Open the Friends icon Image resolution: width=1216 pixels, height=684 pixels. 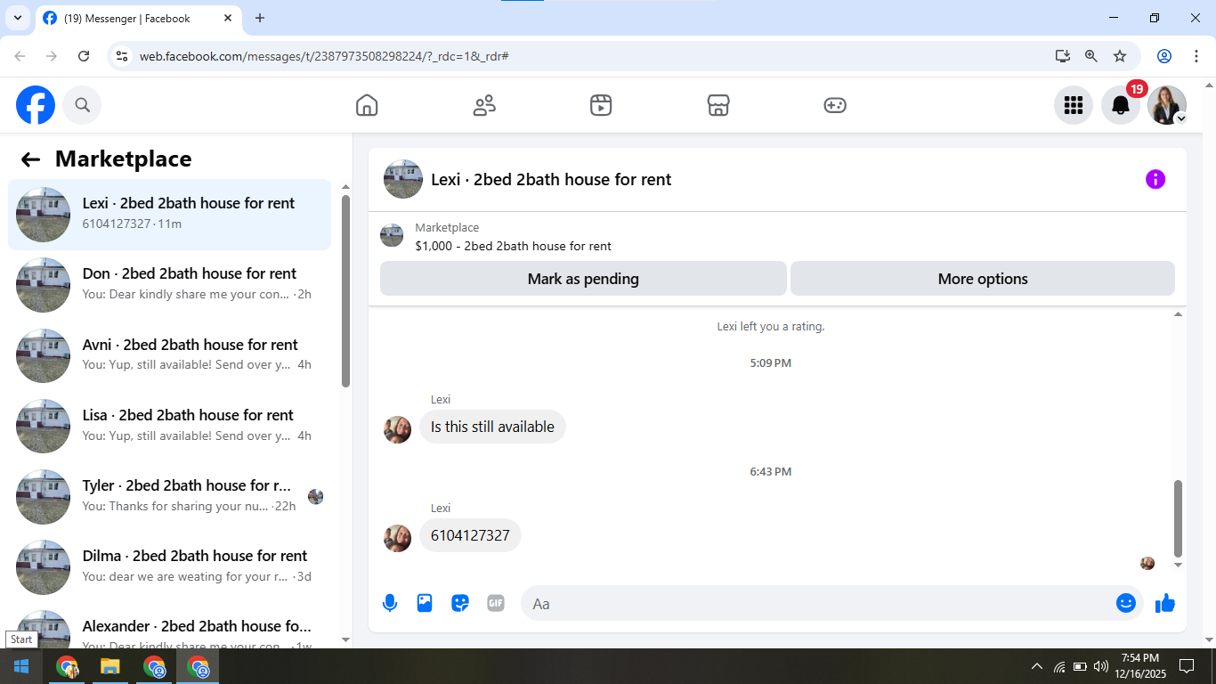[x=484, y=105]
